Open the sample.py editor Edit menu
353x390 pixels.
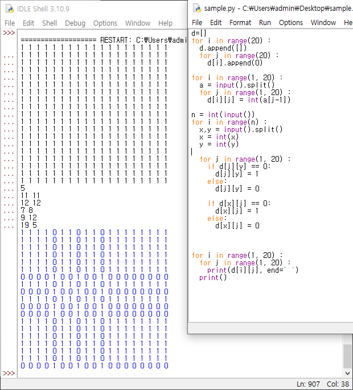pos(216,23)
